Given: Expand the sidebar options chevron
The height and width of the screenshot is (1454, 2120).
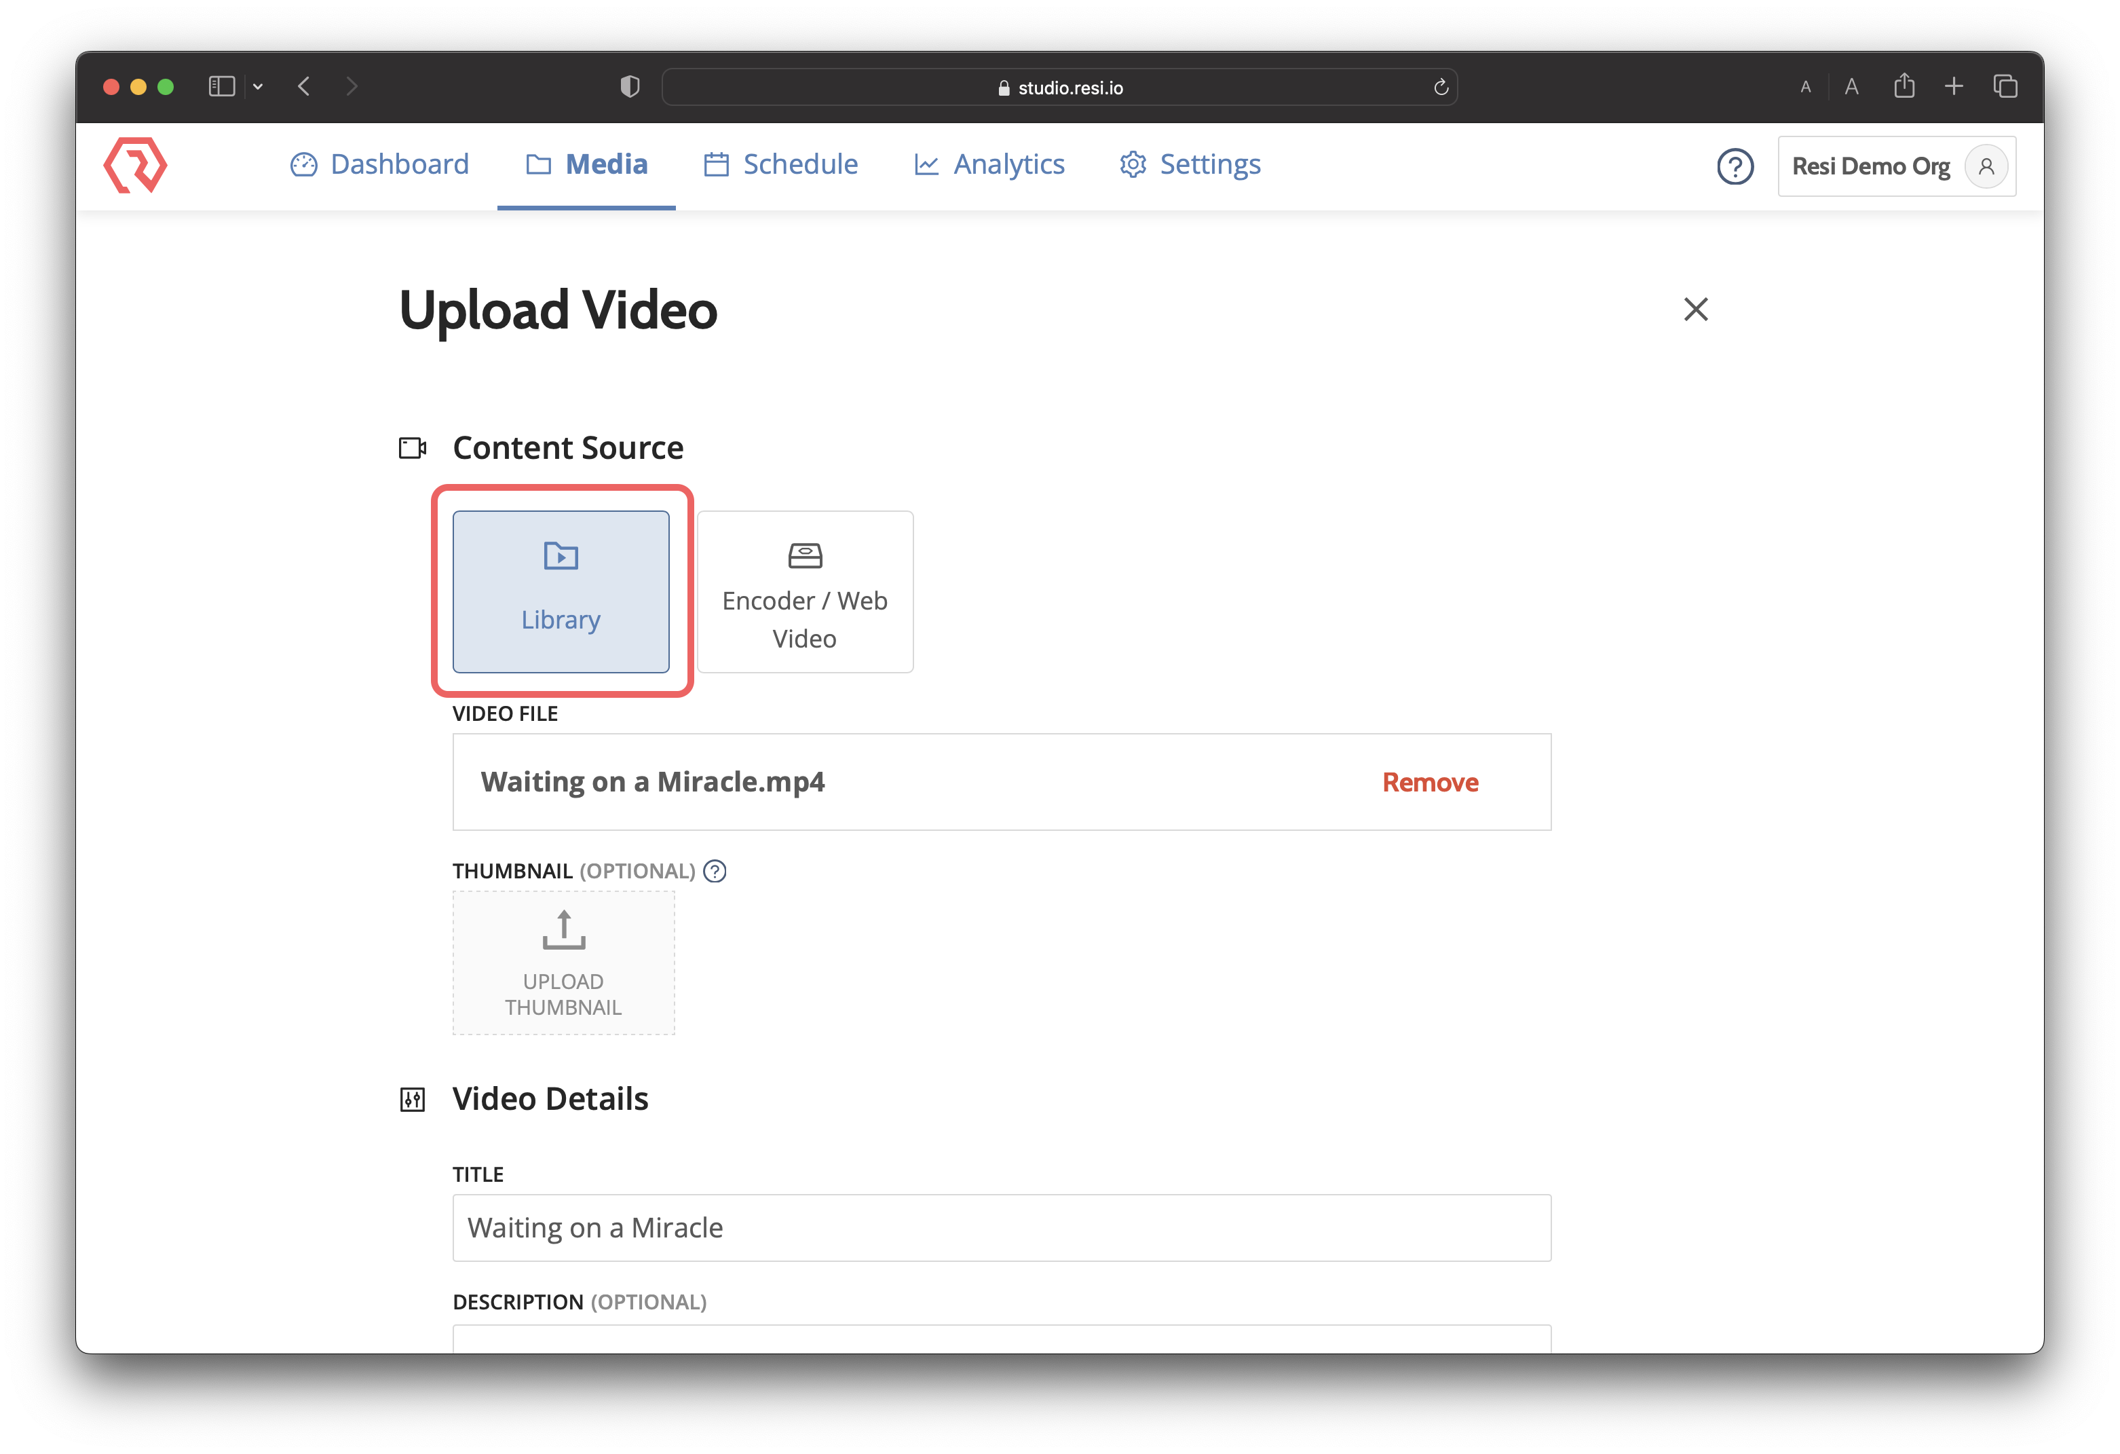Looking at the screenshot, I should point(258,86).
